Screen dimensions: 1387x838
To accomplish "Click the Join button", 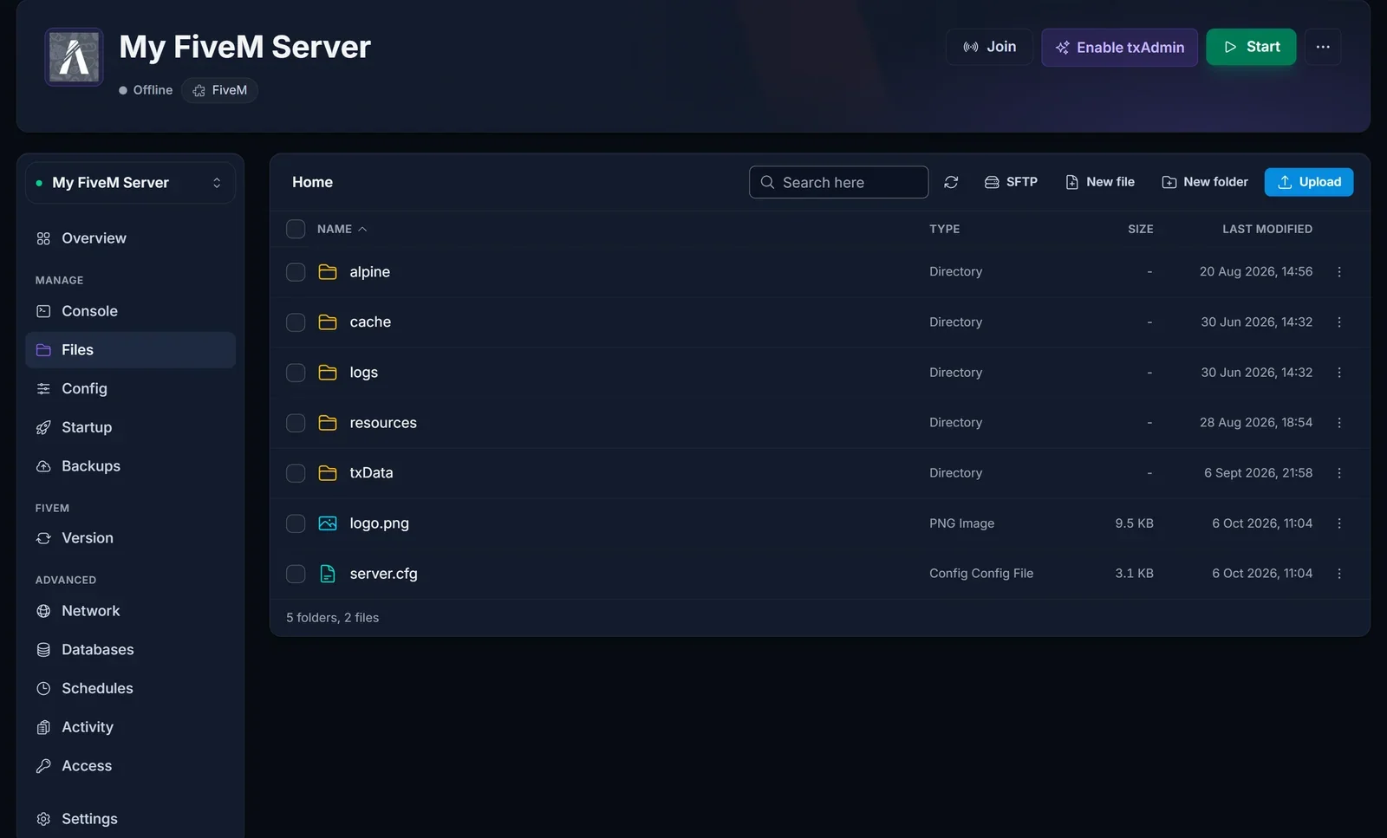I will [x=989, y=47].
